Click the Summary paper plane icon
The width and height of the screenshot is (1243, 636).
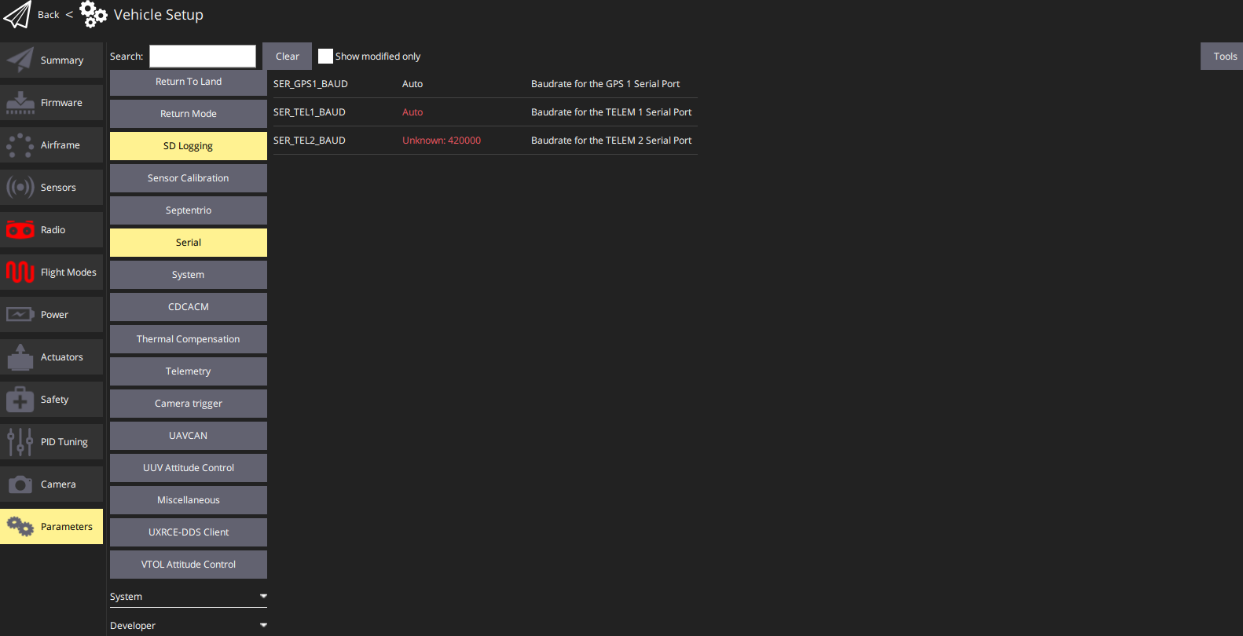tap(20, 60)
